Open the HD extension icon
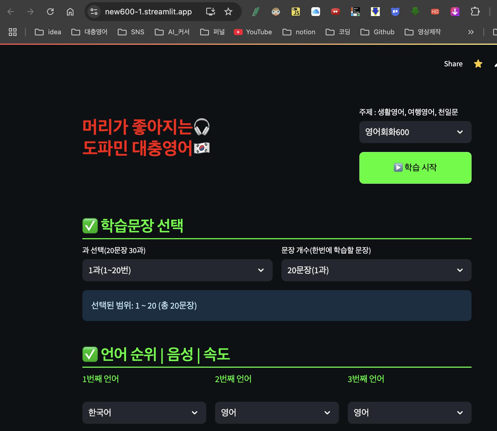 (435, 12)
